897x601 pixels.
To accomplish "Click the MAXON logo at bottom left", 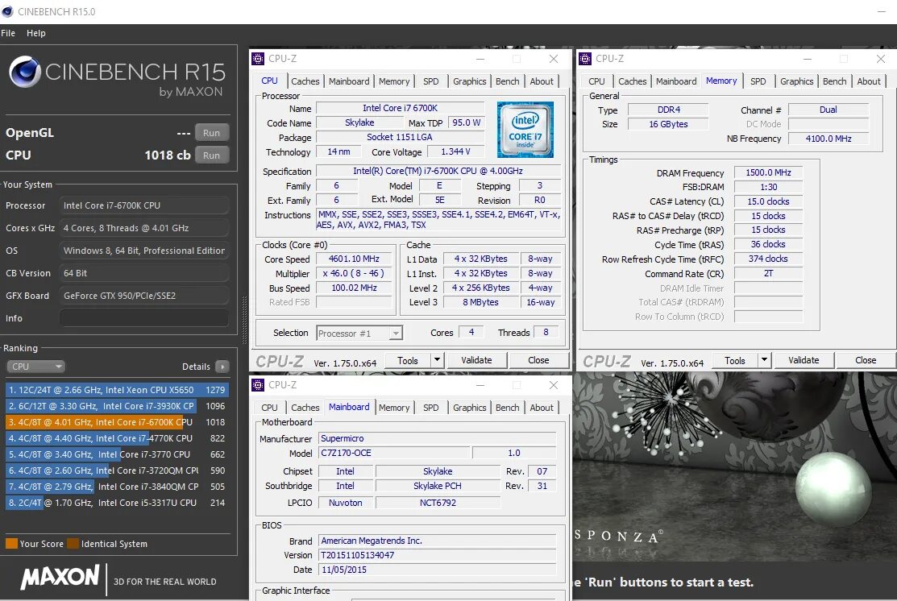I will point(60,576).
